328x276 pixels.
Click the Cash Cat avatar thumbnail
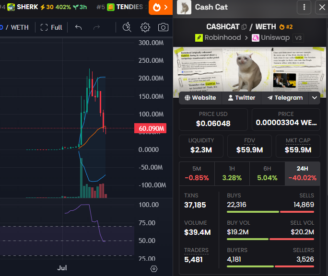pos(184,7)
